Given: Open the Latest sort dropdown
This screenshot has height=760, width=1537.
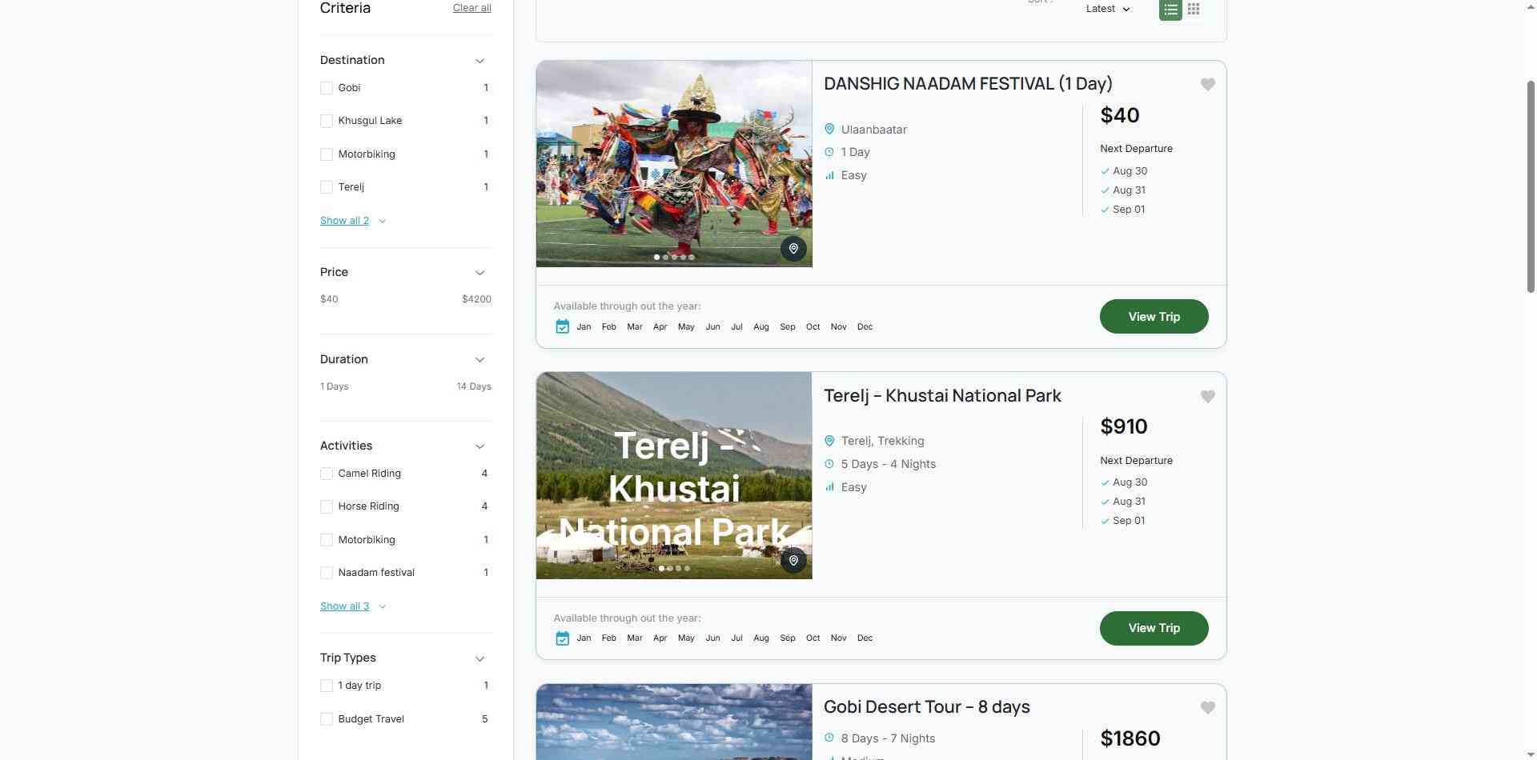Looking at the screenshot, I should [1108, 9].
